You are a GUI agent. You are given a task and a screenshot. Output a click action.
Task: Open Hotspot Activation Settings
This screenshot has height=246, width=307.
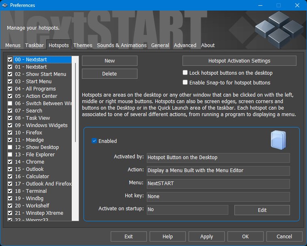click(239, 61)
